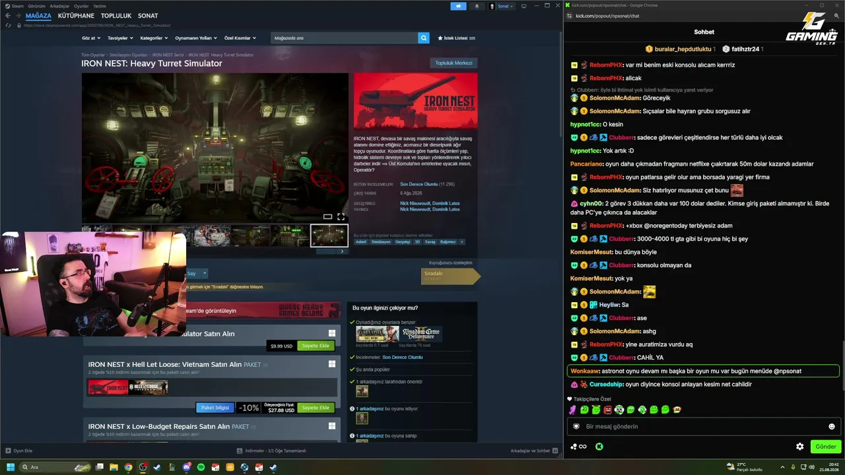Open the Steam announcements megaphone button
Image resolution: width=845 pixels, height=475 pixels.
[x=458, y=6]
